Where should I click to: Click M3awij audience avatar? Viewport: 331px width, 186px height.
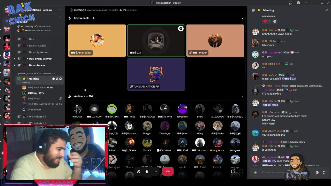pyautogui.click(x=112, y=109)
